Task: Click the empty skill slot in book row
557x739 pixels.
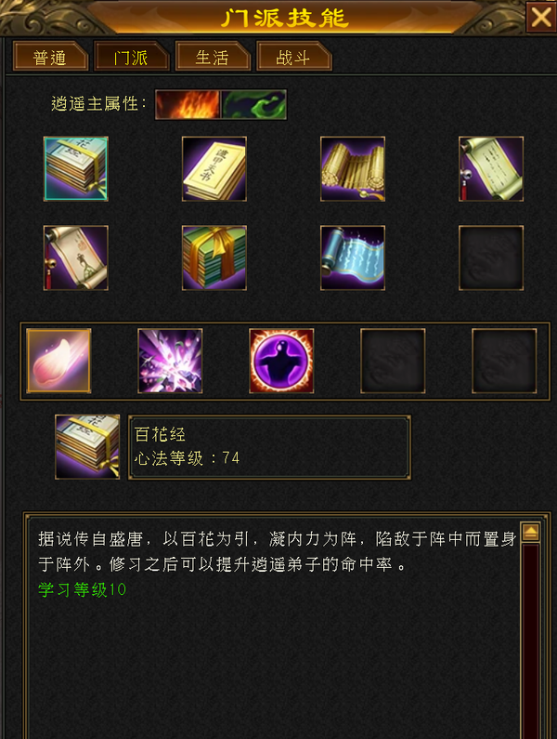Action: [x=491, y=257]
